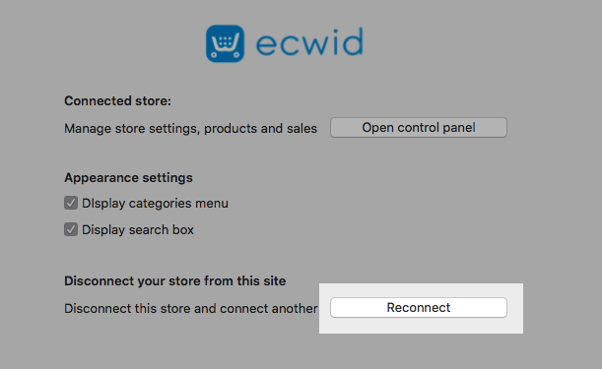Click the highlighted area around Reconnect
This screenshot has width=602, height=369.
pyautogui.click(x=421, y=308)
